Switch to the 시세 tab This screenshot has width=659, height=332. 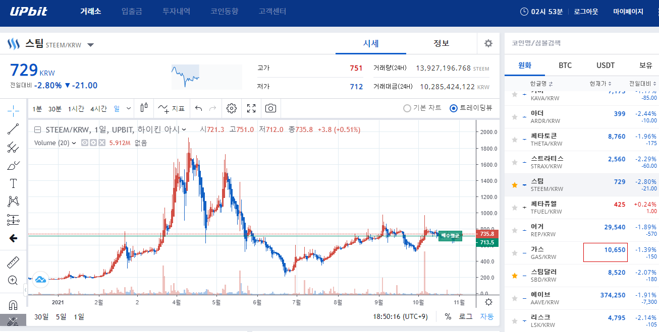371,43
